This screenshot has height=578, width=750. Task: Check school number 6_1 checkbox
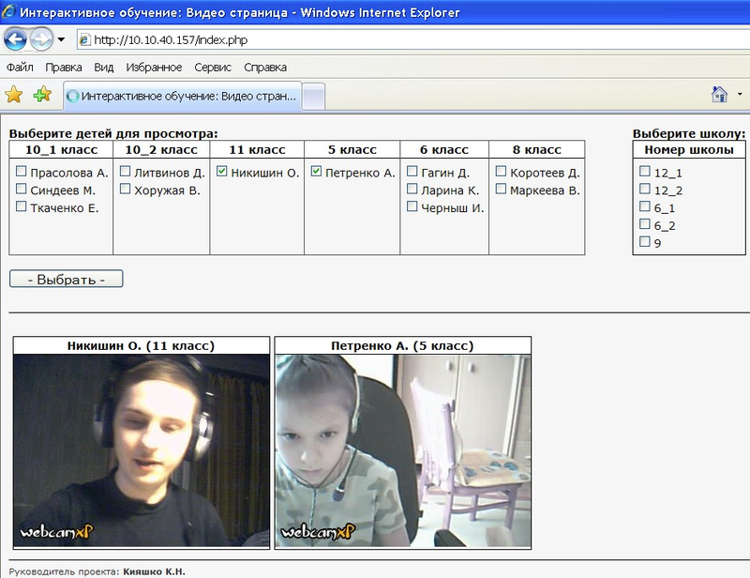(645, 206)
